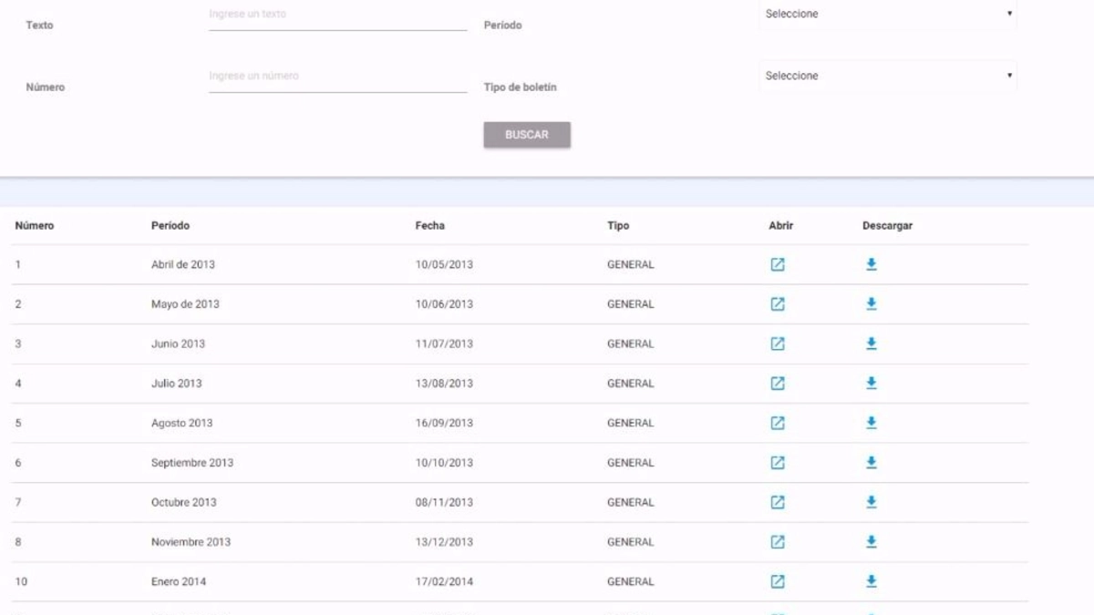Select the 'Enero 2014' period cell
This screenshot has height=615, width=1094.
coord(179,582)
